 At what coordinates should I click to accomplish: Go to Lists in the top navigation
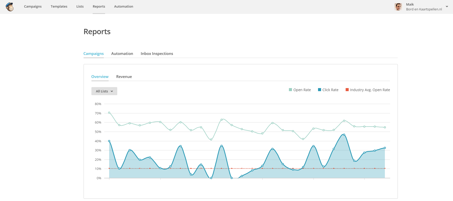pos(80,6)
